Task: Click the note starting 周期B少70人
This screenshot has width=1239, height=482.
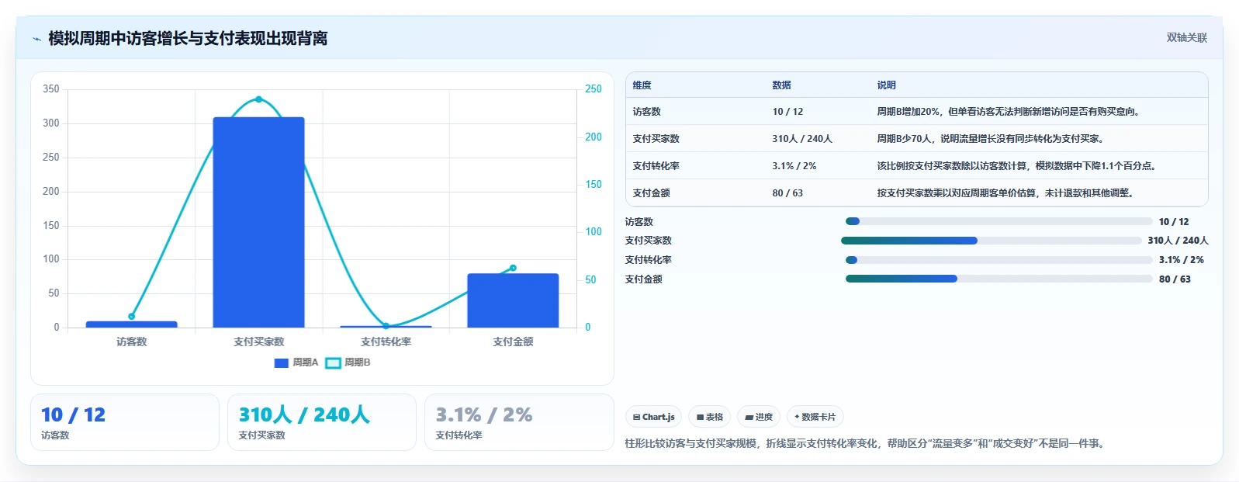Action: pos(991,139)
